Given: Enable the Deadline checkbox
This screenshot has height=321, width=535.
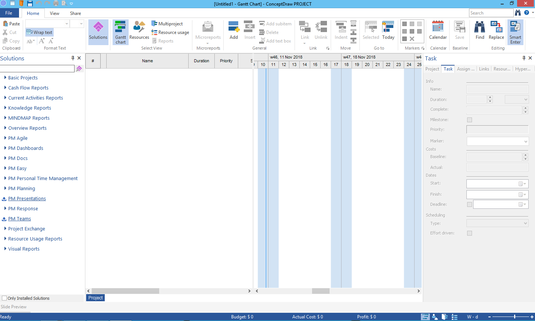Looking at the screenshot, I should tap(469, 204).
